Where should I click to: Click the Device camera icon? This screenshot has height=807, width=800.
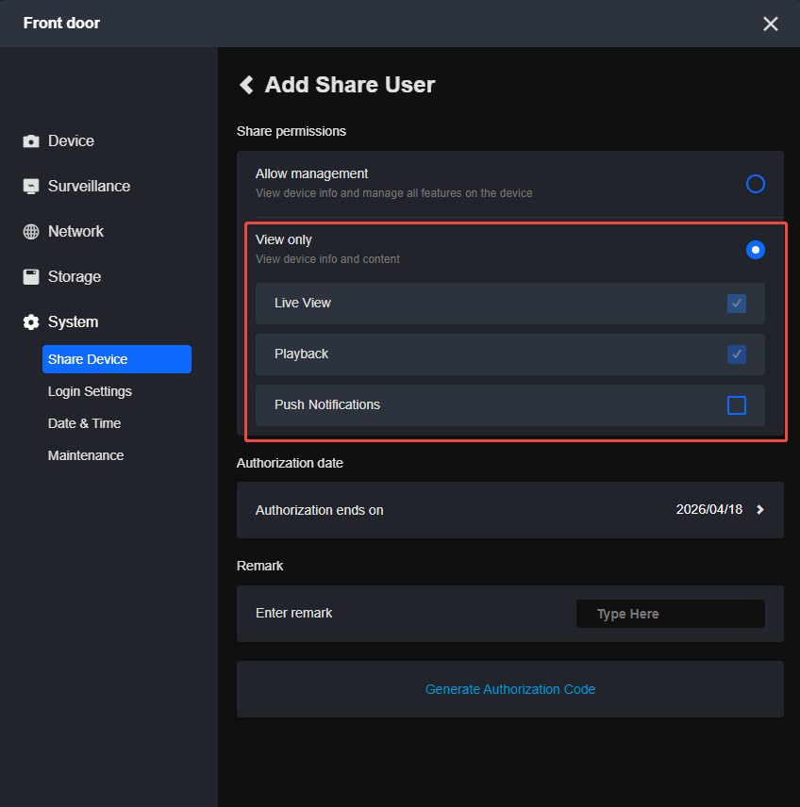pyautogui.click(x=31, y=141)
